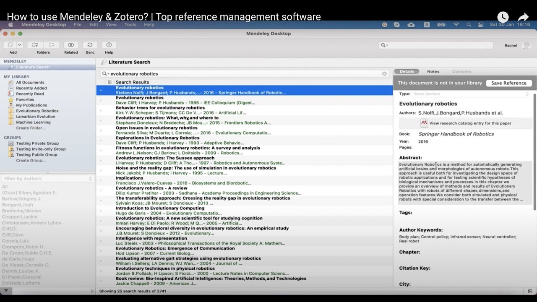Filter by author Bongard, Josh
Image resolution: width=537 pixels, height=302 pixels.
17,205
